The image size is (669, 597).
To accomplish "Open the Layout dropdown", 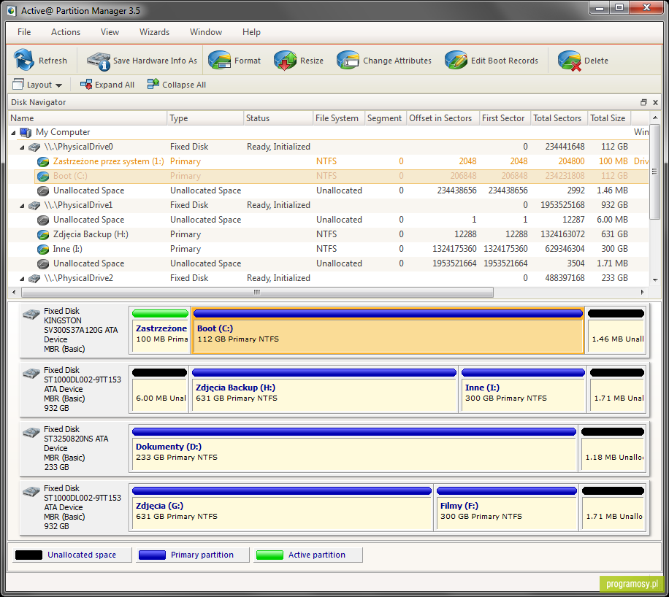I will 37,85.
